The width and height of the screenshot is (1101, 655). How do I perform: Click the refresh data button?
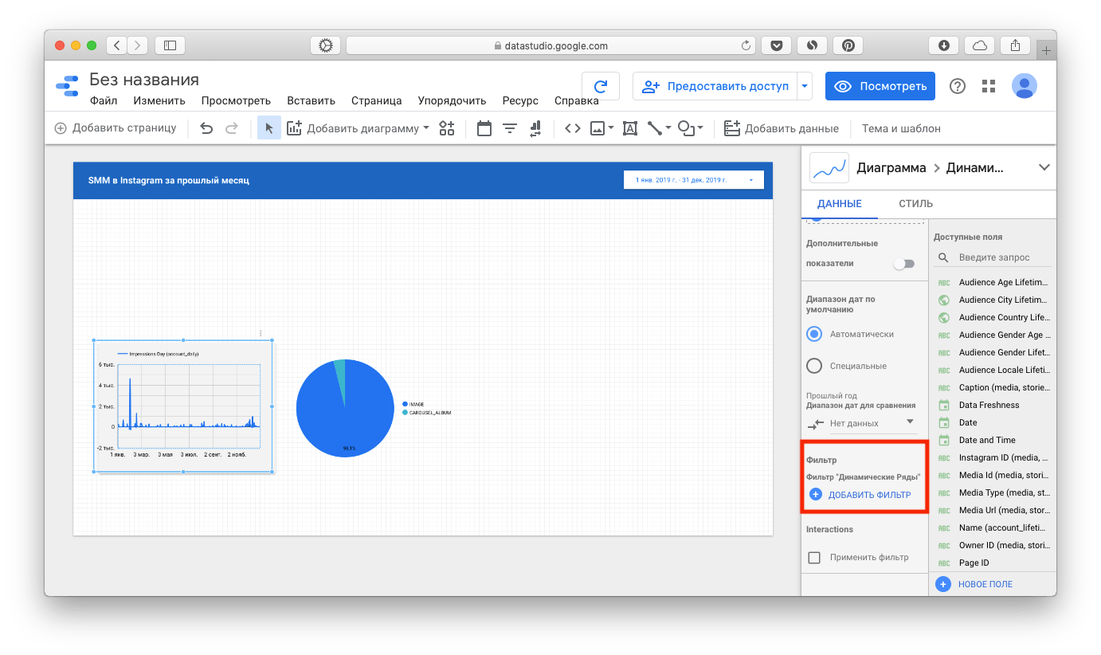601,86
